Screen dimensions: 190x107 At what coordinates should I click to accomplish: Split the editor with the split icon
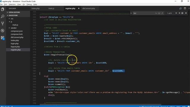click(x=185, y=8)
